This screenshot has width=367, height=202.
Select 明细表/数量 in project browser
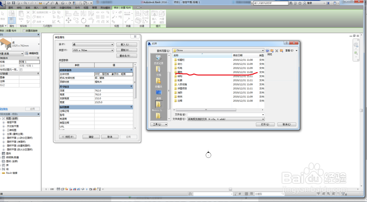(12, 157)
